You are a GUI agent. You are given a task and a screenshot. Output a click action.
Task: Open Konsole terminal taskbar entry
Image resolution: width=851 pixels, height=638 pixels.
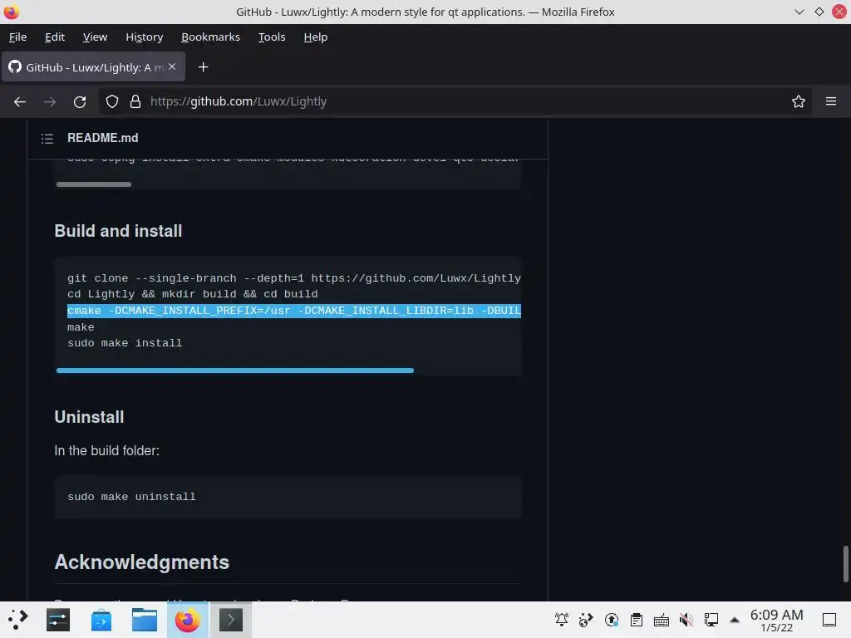(231, 620)
